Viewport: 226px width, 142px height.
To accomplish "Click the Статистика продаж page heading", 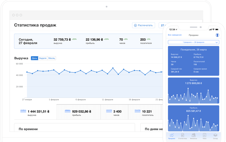I will [x=35, y=25].
